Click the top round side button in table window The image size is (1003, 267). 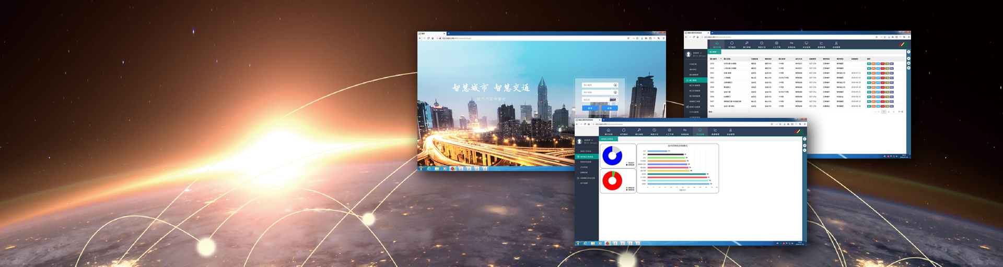click(908, 52)
